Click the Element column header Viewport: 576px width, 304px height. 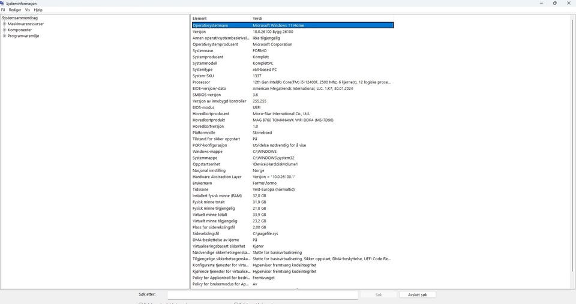tap(221, 19)
